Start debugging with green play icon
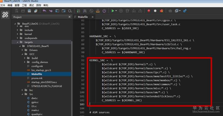The image size is (223, 116). pyautogui.click(x=113, y=11)
